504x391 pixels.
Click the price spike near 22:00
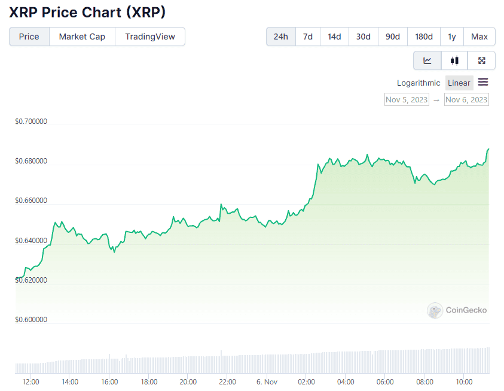[x=221, y=205]
